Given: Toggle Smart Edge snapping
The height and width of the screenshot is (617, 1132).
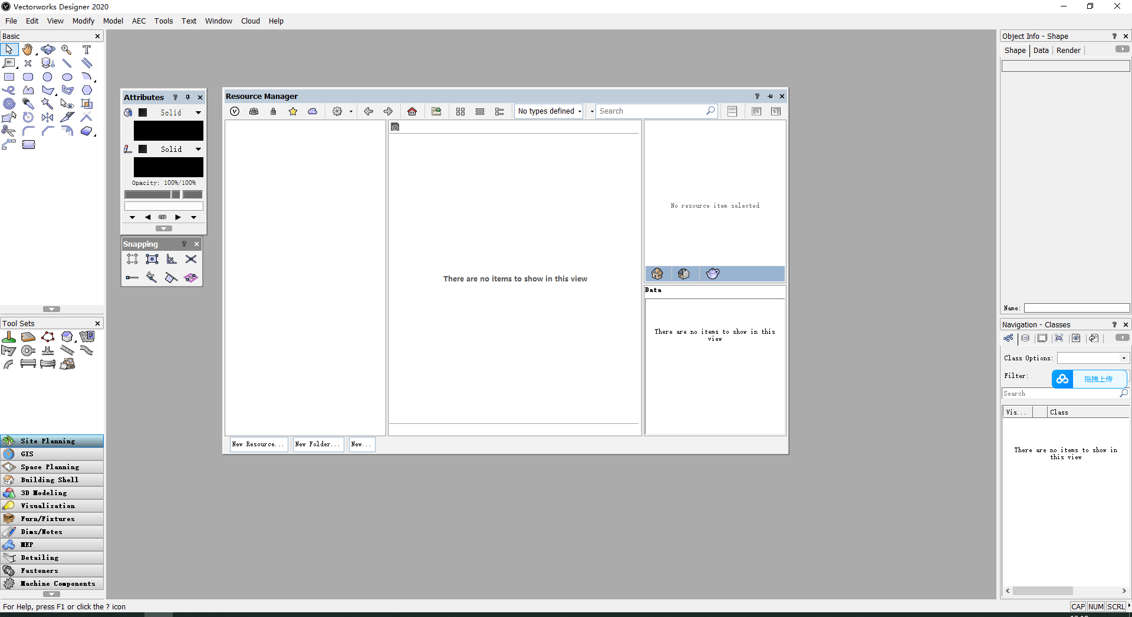Looking at the screenshot, I should (152, 277).
